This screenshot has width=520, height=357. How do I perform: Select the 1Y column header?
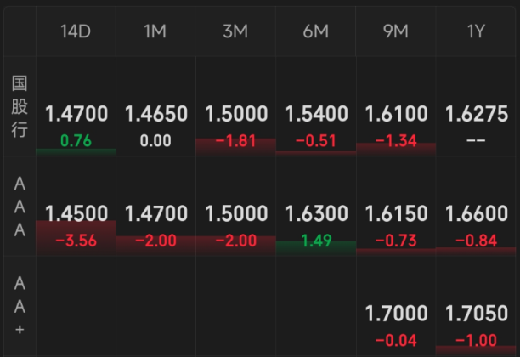(476, 31)
